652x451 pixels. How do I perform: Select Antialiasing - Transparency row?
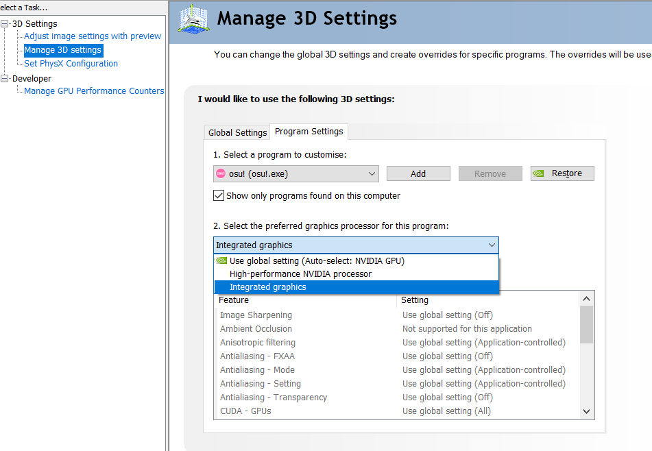click(397, 398)
